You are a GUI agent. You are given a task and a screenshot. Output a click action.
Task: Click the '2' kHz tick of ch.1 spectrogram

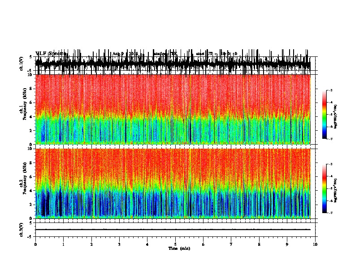(31, 131)
